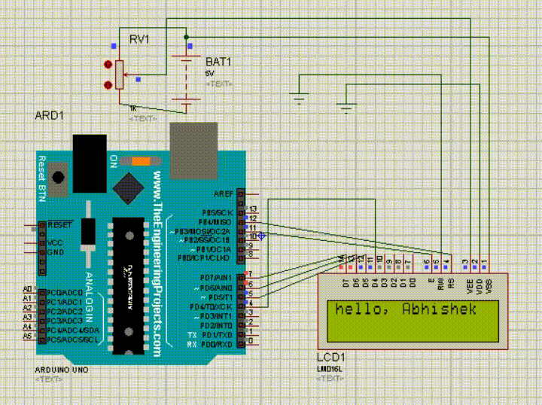Click Arduino digital pin 11 (PB3/MOSI/OC2A)

(241, 231)
